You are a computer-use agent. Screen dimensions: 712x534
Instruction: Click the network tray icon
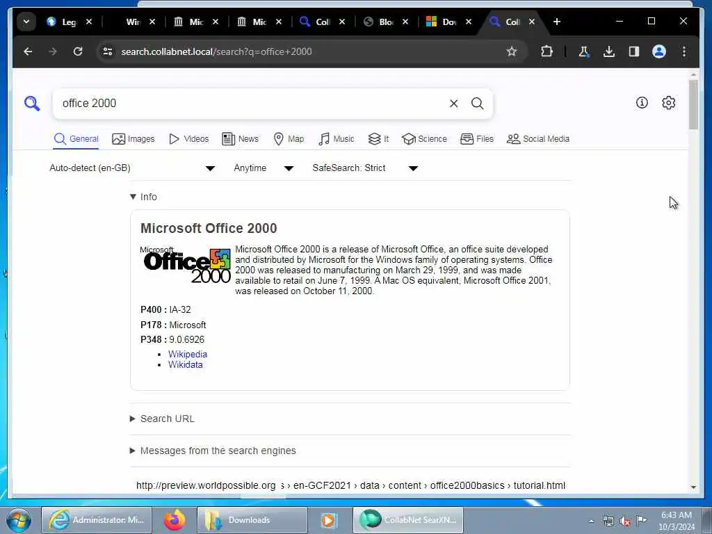point(608,521)
